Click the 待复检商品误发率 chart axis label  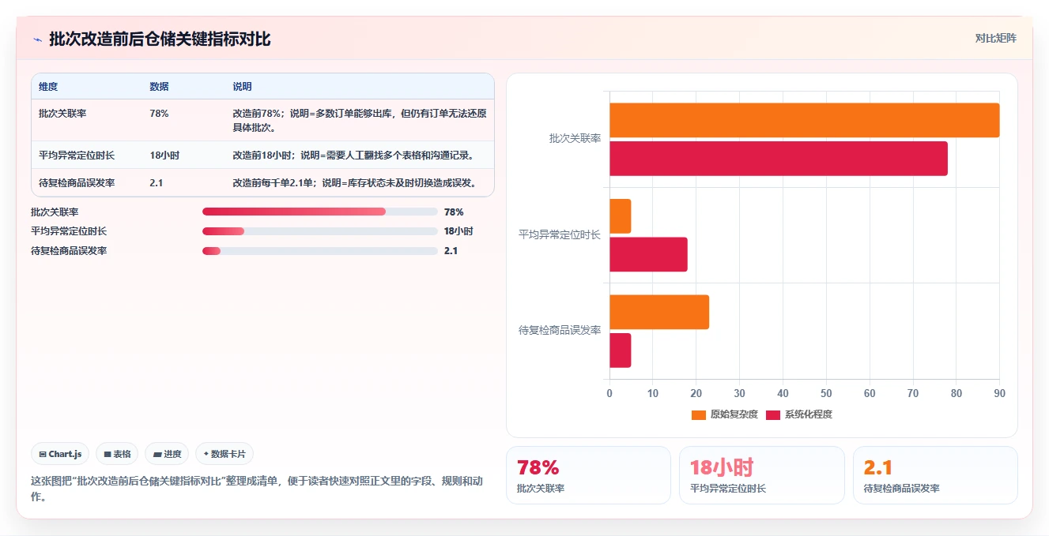coord(560,330)
